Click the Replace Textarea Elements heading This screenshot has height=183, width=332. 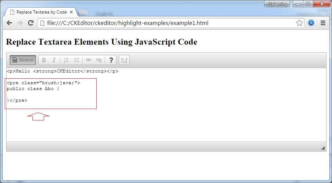click(101, 42)
